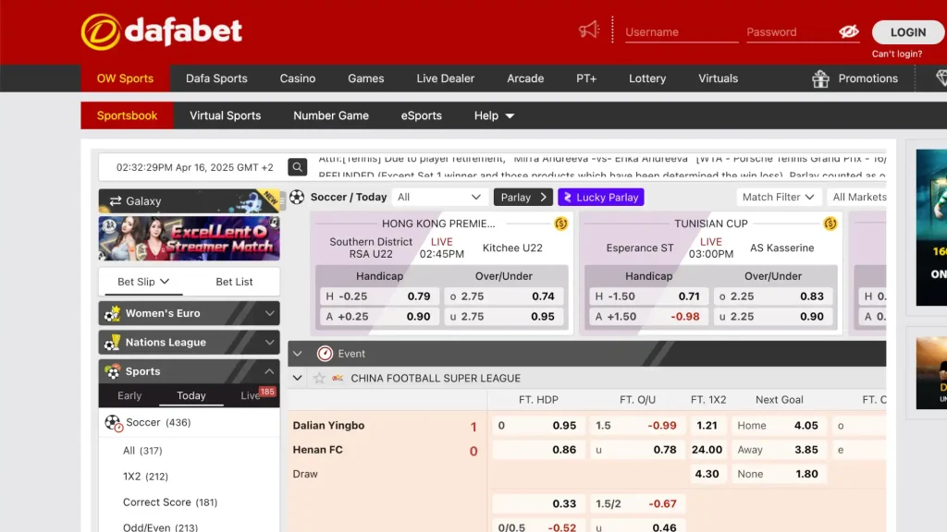Collapse the Sports section
The height and width of the screenshot is (532, 947).
[x=269, y=371]
